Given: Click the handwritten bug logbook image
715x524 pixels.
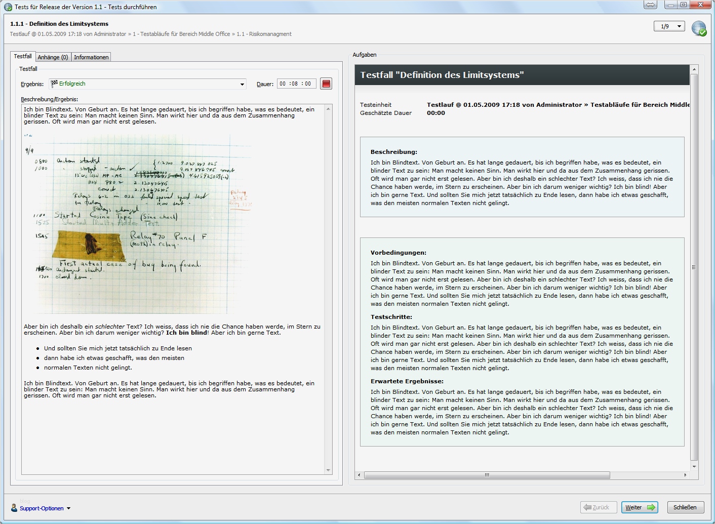Looking at the screenshot, I should 137,224.
